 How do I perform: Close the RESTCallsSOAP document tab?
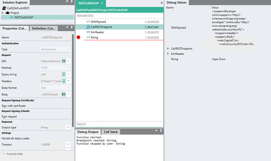coord(102,3)
